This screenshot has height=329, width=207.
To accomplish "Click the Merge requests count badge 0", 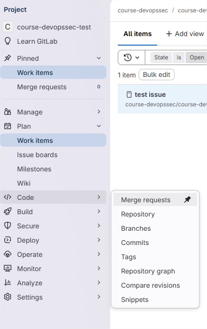I will pyautogui.click(x=99, y=87).
